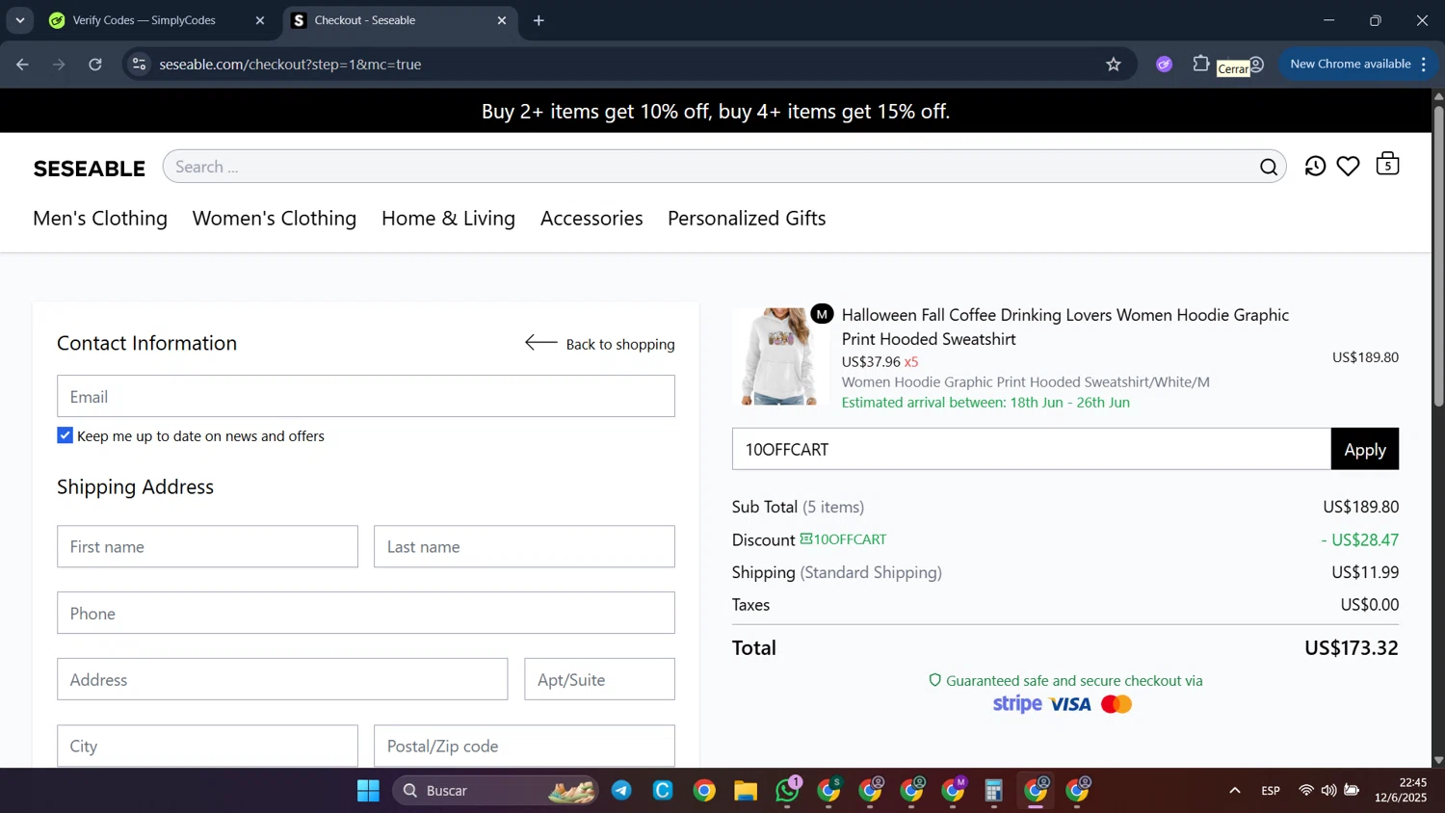
Task: Focus the Postal/Zip code field
Action: [x=524, y=746]
